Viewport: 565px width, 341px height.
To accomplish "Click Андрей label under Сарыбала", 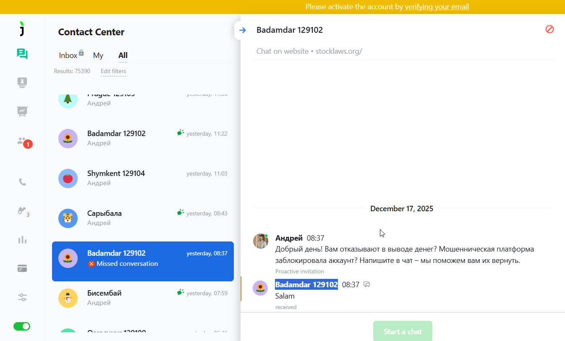I will [99, 223].
